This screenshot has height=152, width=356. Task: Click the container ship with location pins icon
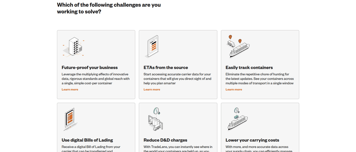point(238,46)
